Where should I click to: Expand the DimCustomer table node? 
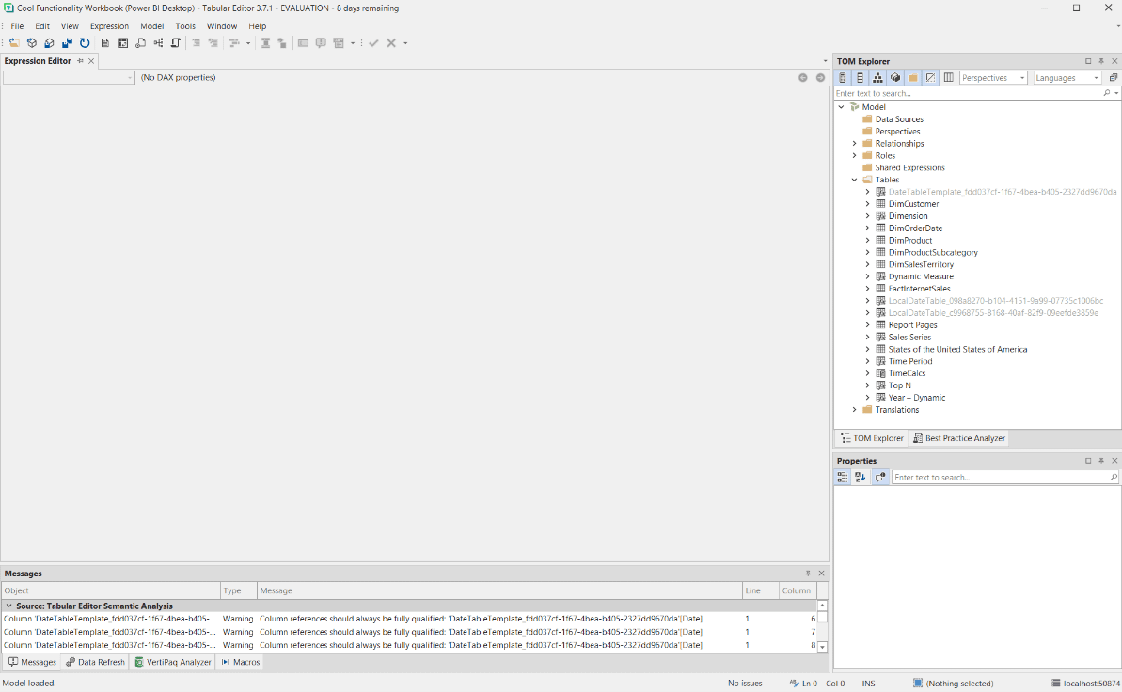868,204
